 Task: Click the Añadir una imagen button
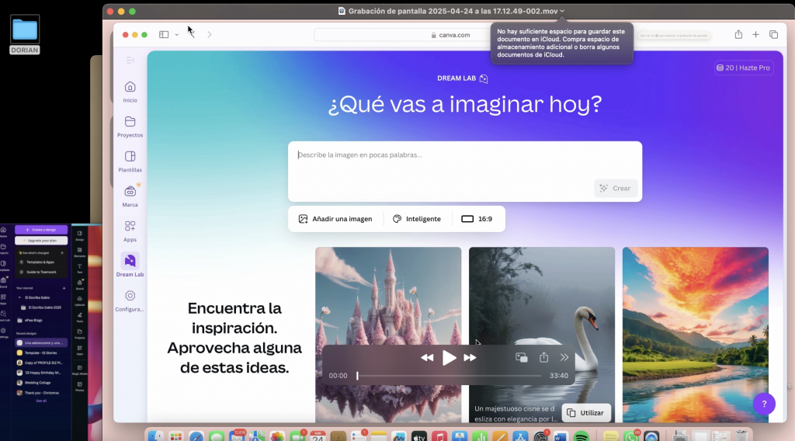[335, 219]
